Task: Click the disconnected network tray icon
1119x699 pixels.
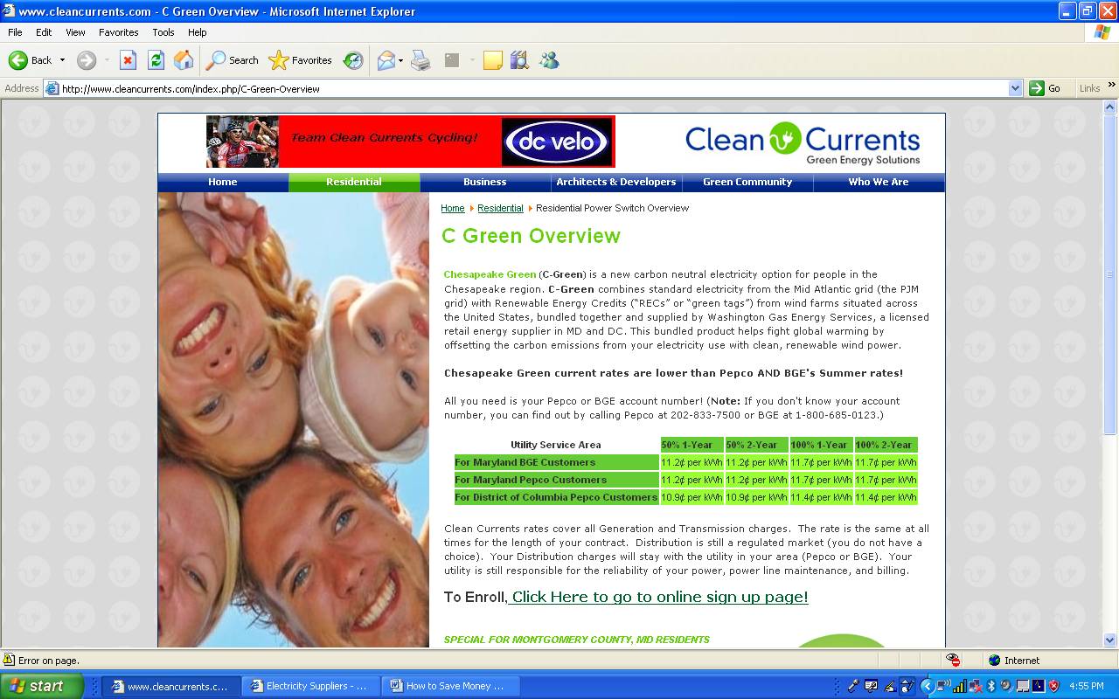Action: (975, 686)
